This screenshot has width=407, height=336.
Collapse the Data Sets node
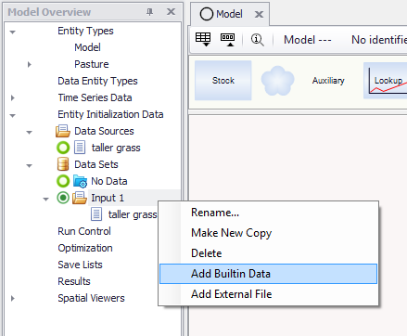(x=30, y=165)
